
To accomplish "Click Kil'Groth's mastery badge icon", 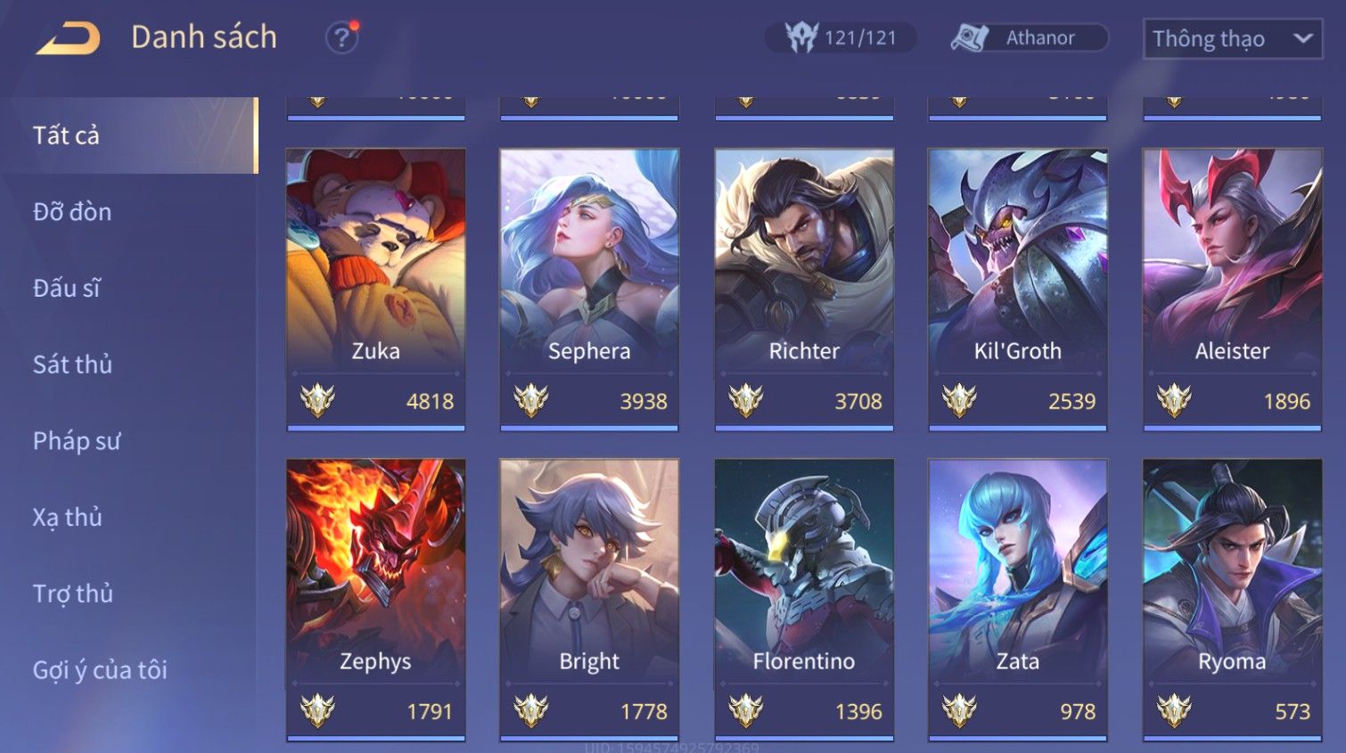I will tap(960, 401).
